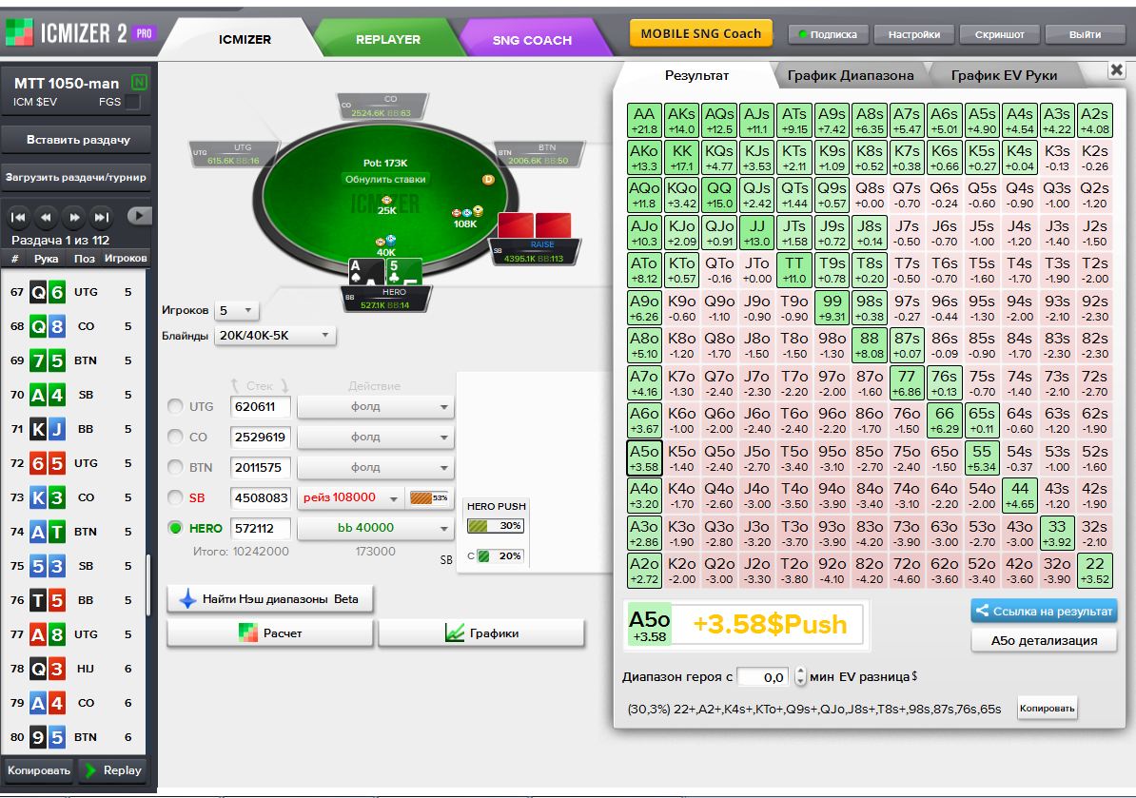The image size is (1136, 798).
Task: Select hand 77 A8 card icons
Action: [47, 634]
